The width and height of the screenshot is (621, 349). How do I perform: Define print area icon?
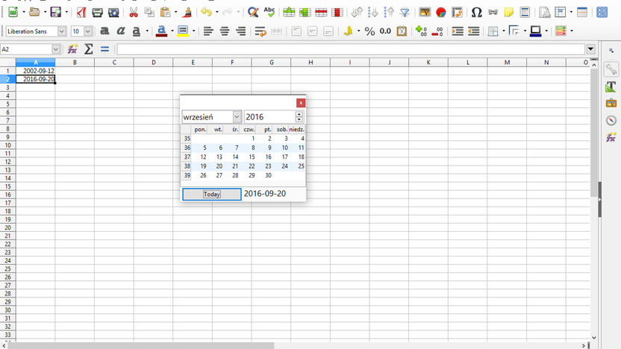(545, 12)
